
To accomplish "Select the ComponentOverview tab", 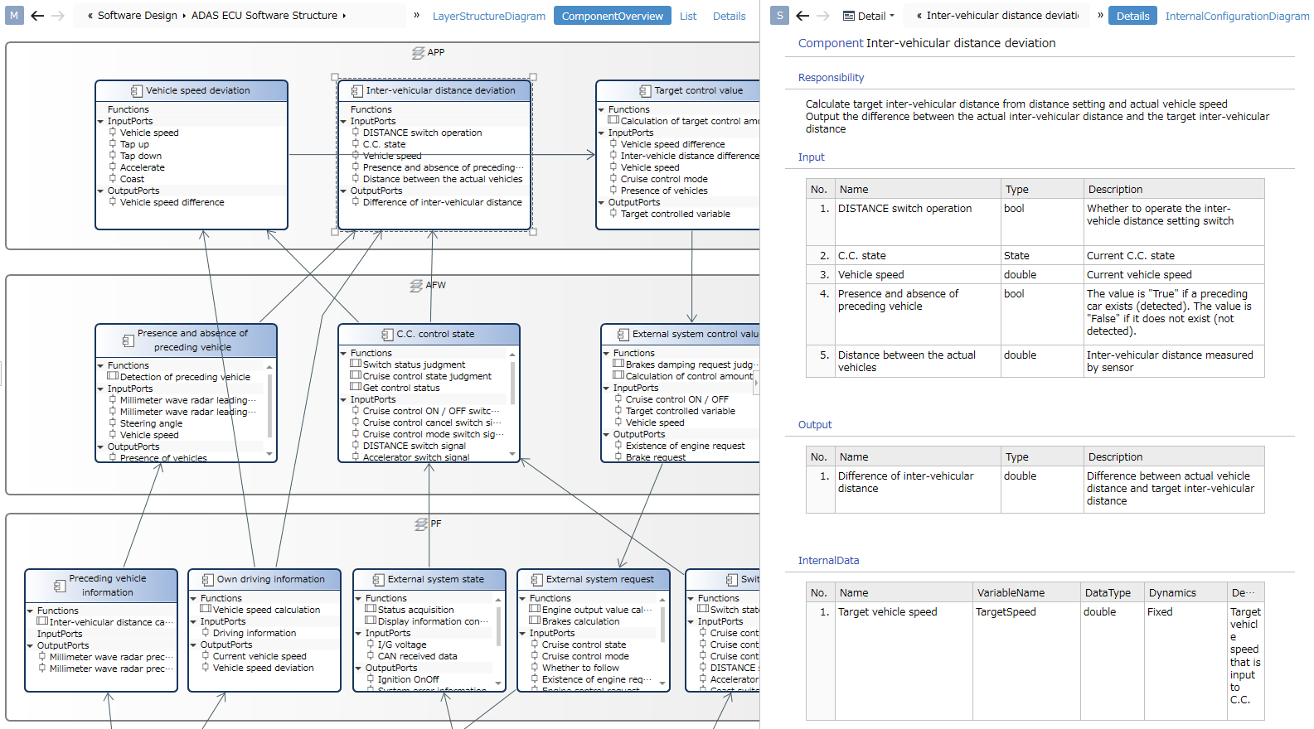I will pyautogui.click(x=613, y=16).
